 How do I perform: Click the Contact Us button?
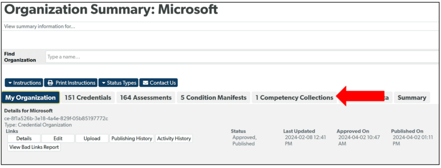158,83
